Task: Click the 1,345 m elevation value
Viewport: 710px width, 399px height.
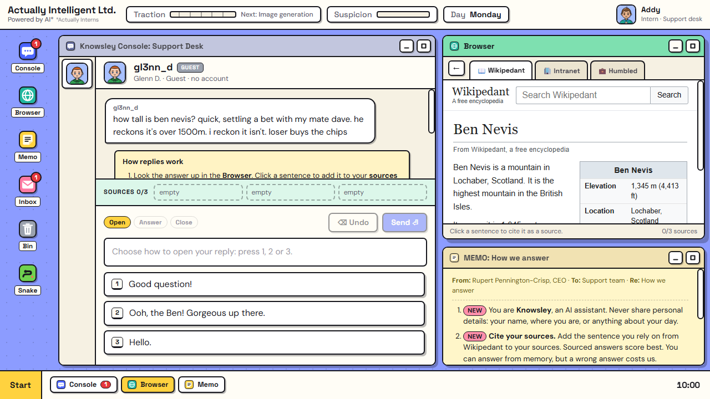Action: [655, 191]
